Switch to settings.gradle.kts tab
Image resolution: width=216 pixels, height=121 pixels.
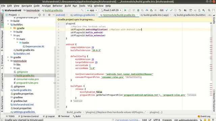pos(84,15)
